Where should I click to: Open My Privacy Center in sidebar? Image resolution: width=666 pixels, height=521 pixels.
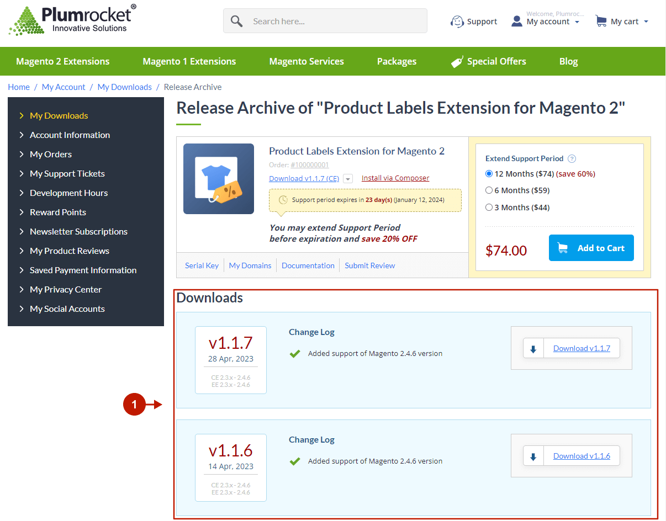coord(66,289)
